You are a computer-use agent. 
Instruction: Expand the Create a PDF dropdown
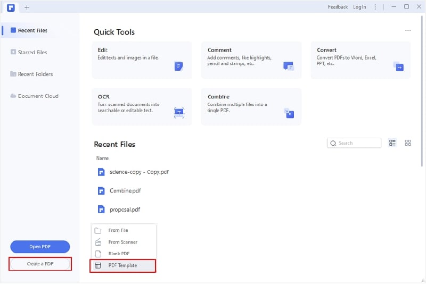click(40, 264)
